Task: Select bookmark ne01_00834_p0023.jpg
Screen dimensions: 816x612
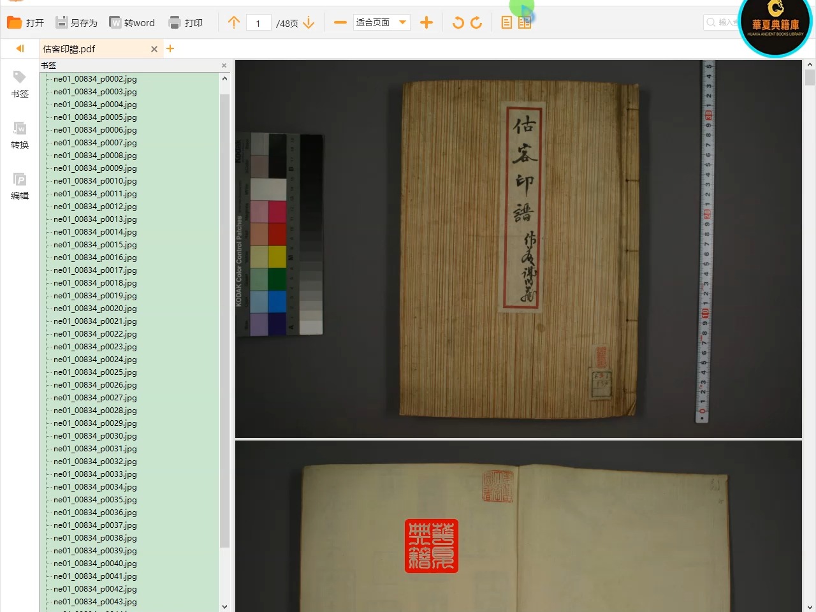Action: pyautogui.click(x=95, y=347)
